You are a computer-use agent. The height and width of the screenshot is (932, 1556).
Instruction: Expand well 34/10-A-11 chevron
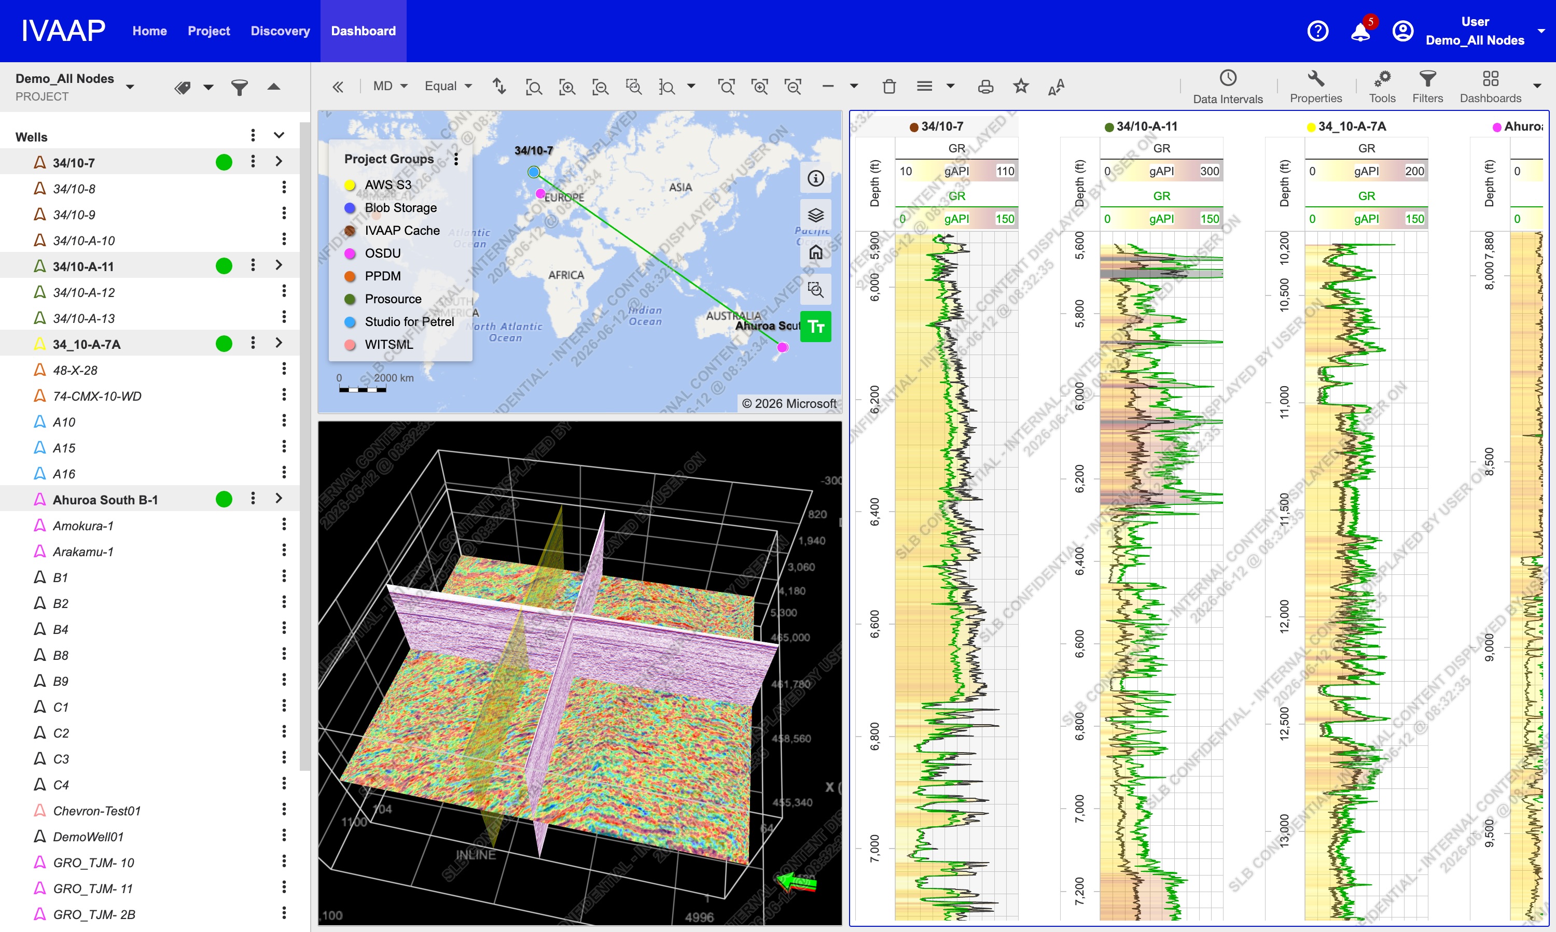(279, 265)
